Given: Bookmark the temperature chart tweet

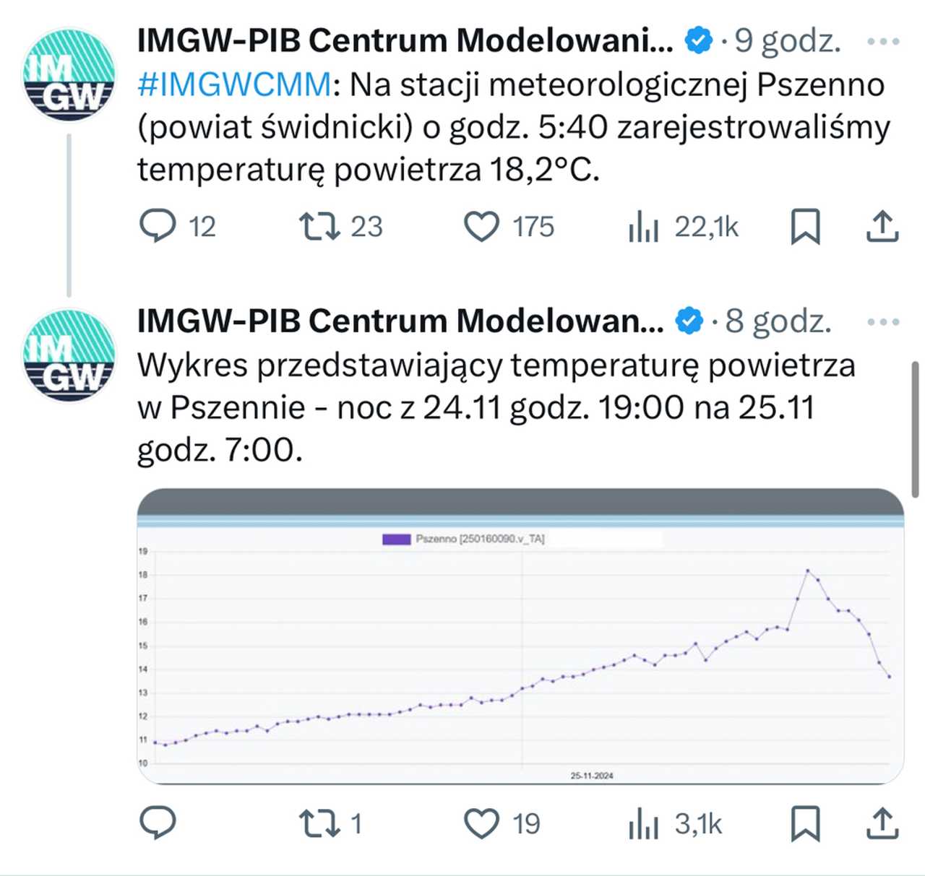Looking at the screenshot, I should tap(805, 823).
